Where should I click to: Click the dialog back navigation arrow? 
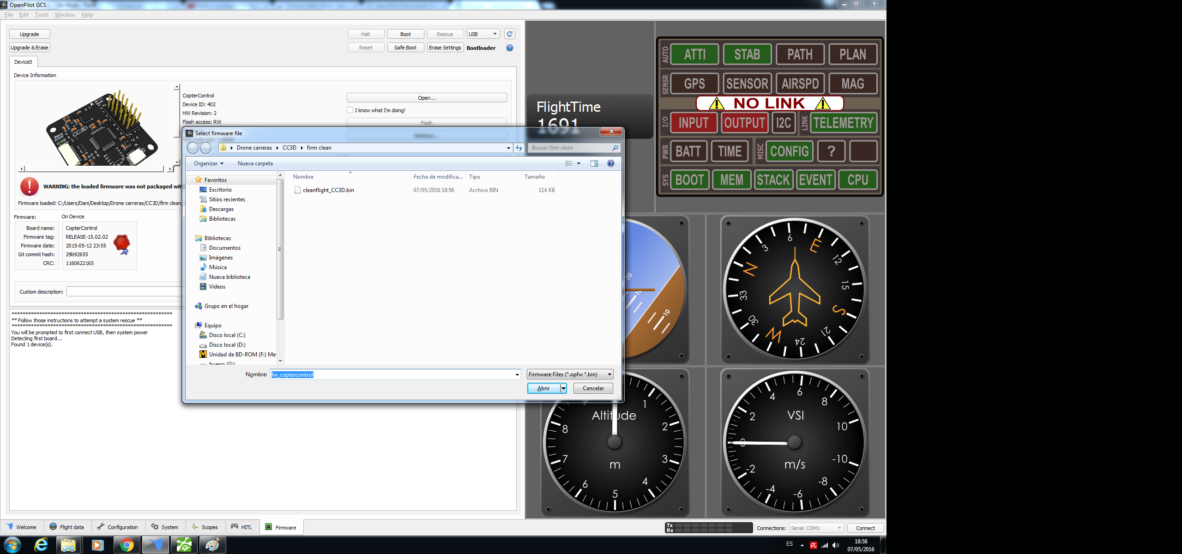pyautogui.click(x=193, y=148)
